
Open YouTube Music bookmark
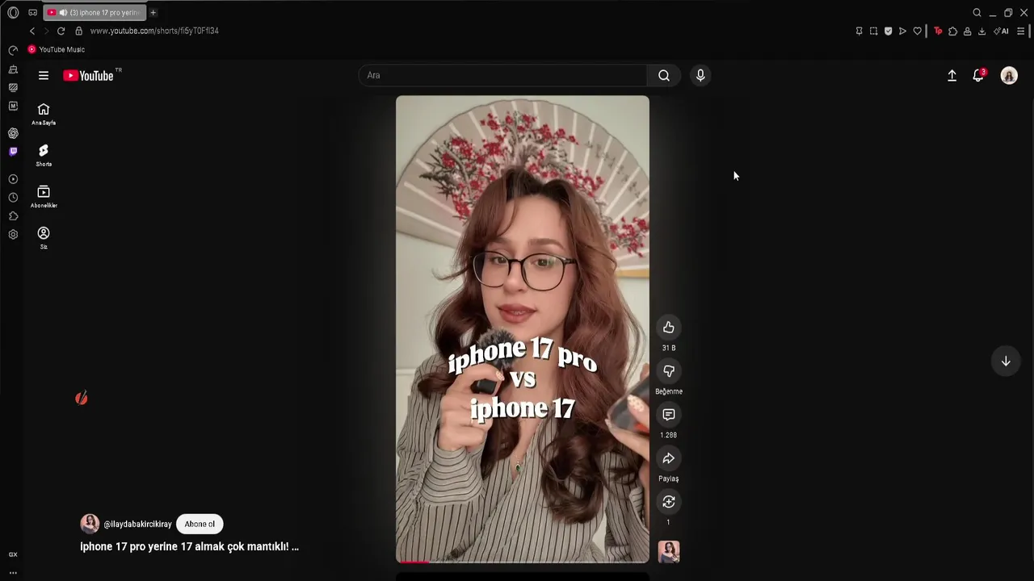56,49
